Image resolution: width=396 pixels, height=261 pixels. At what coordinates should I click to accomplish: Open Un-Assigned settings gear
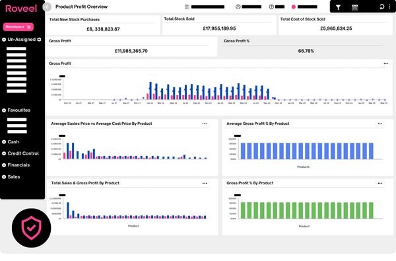coord(39,40)
